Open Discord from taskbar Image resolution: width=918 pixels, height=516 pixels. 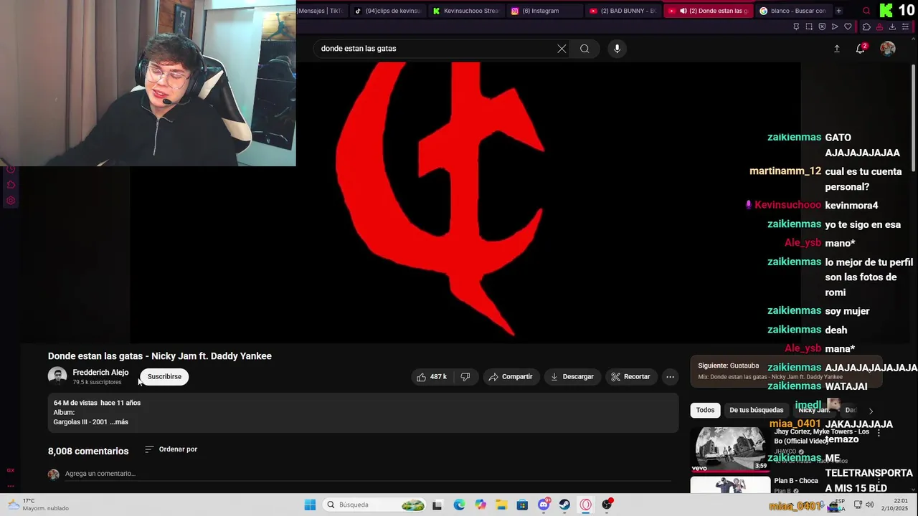point(544,505)
